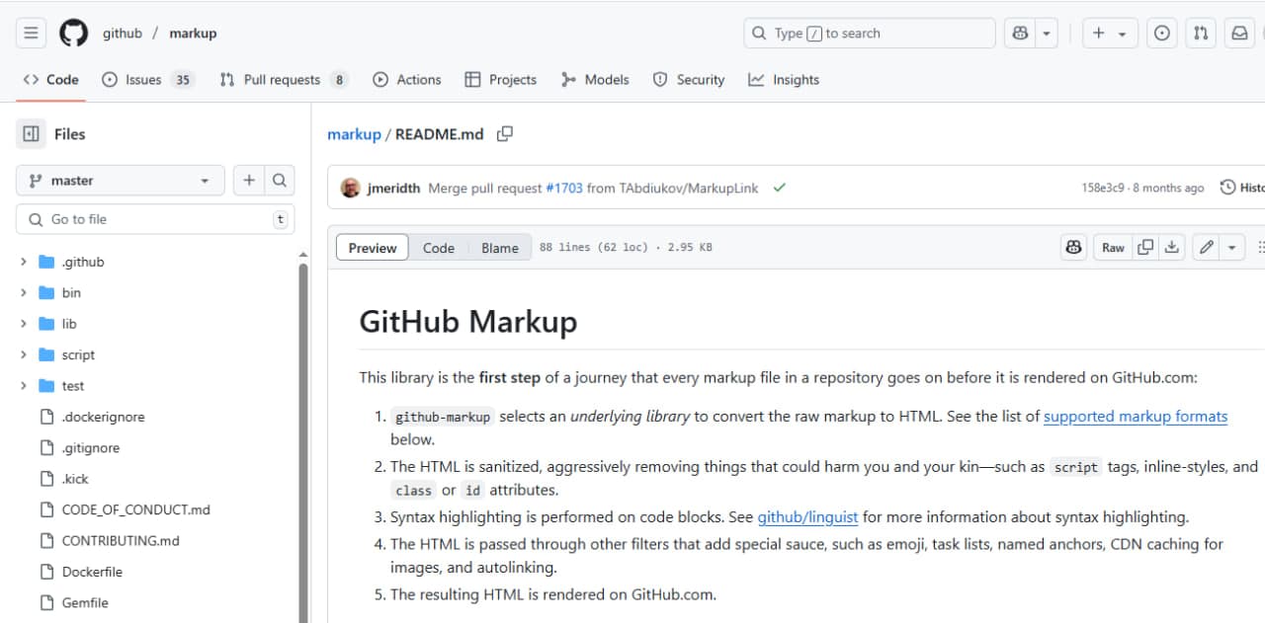The image size is (1265, 623).
Task: Open Copilot chat icon in header
Action: [x=1021, y=33]
